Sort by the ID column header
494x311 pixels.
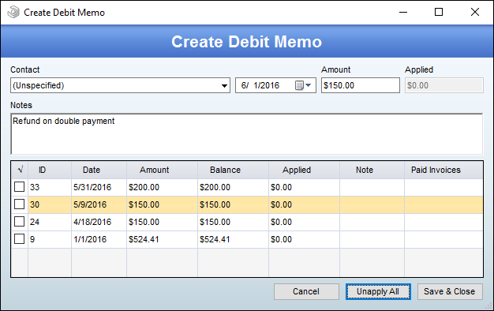(50, 170)
